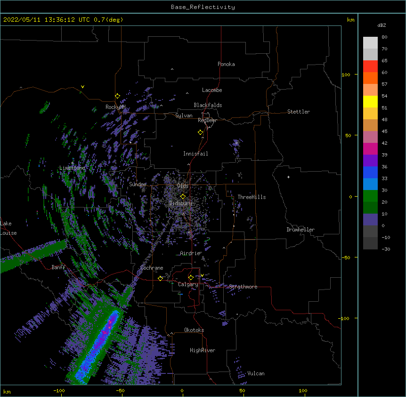
Task: Click the Base_Reflectivity title text
Action: pos(203,7)
